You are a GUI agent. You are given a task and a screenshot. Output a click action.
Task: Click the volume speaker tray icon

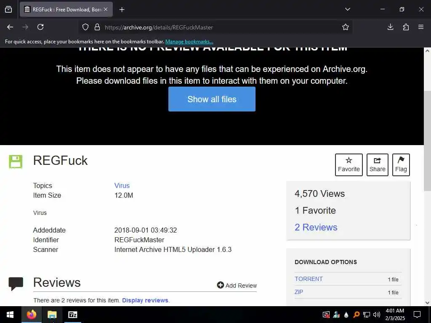point(377,315)
